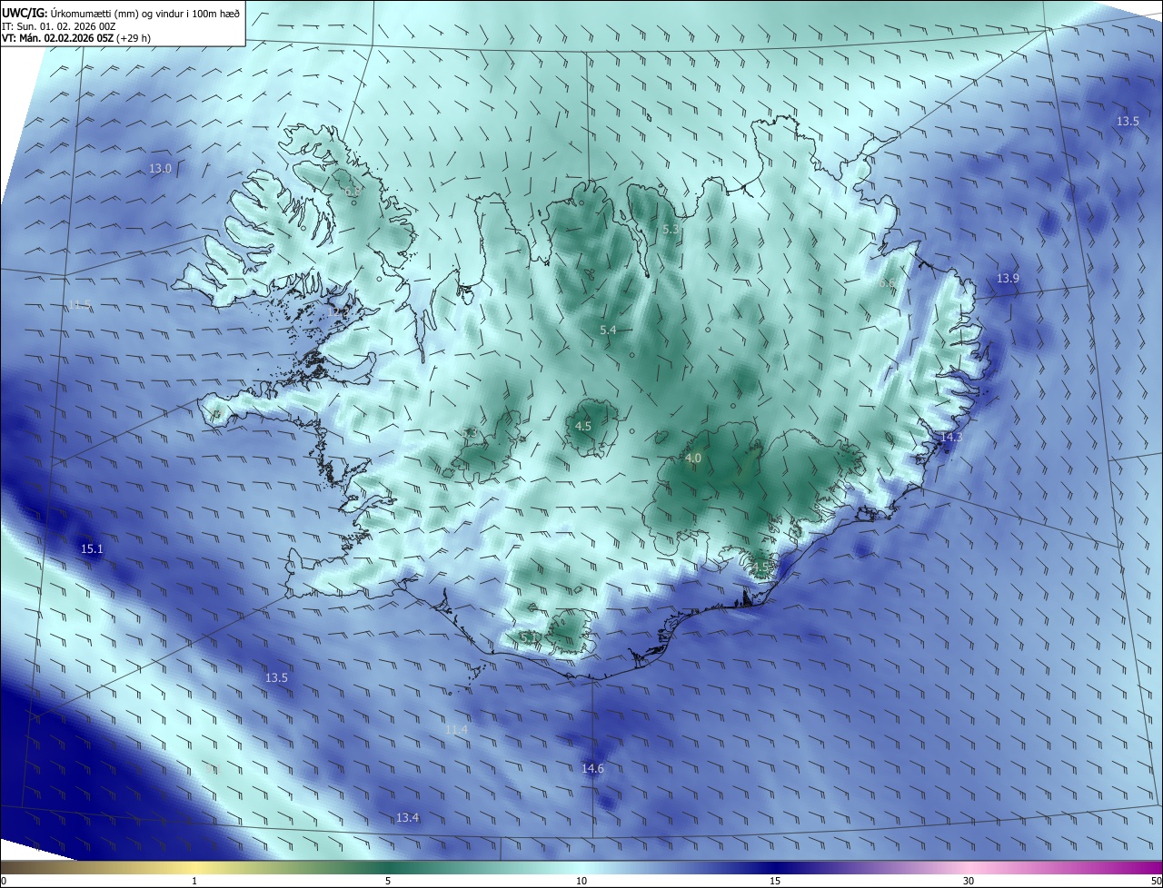The image size is (1163, 888).
Task: Click the 13.0 value label on the map
Action: [160, 168]
